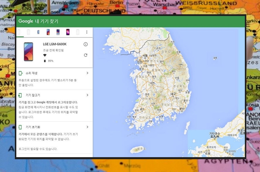Click the device name LGE LGM-G600K
Image resolution: width=260 pixels, height=172 pixels.
pyautogui.click(x=55, y=44)
